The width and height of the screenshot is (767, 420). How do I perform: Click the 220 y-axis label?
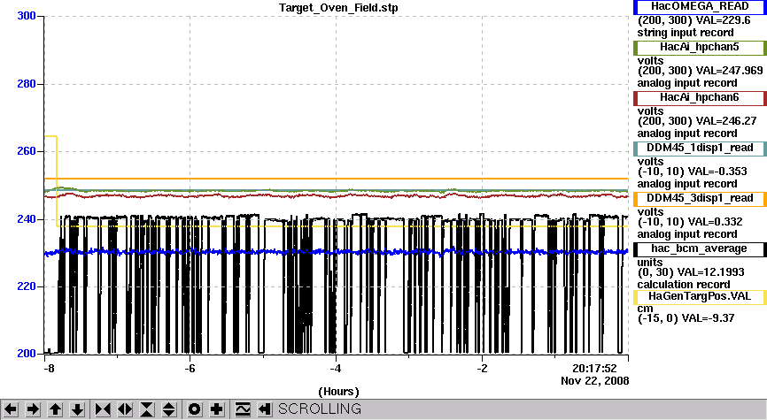click(x=27, y=286)
